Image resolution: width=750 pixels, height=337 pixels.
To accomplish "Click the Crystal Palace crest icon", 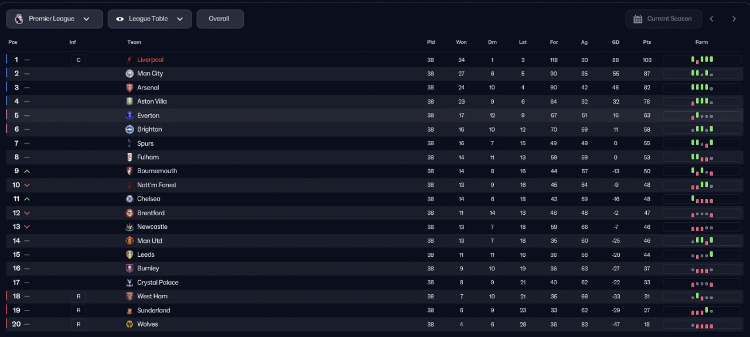I will click(x=129, y=283).
